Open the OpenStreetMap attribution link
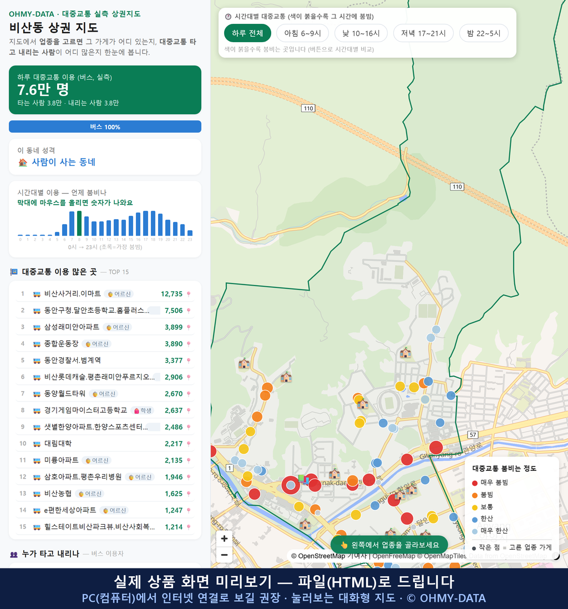The height and width of the screenshot is (609, 568). [321, 556]
